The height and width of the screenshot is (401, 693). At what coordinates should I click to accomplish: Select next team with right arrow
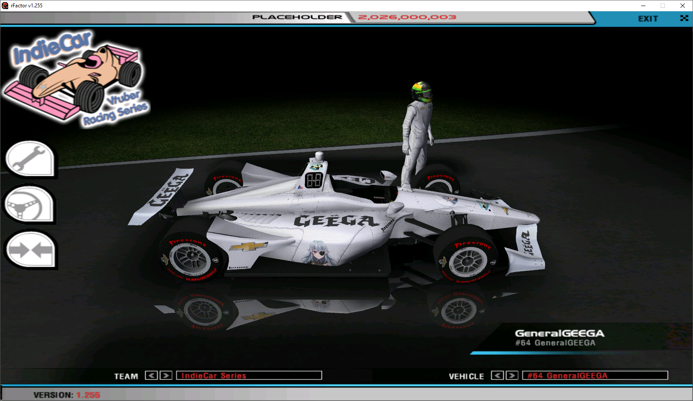166,375
